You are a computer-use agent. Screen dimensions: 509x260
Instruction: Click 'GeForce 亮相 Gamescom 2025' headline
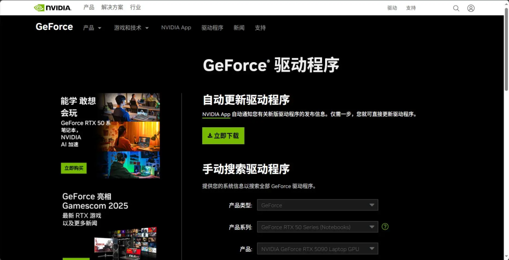click(95, 201)
